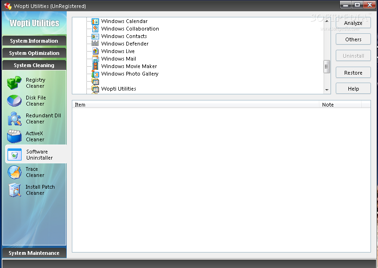Close the Wopti Utilities window
Image resolution: width=378 pixels, height=268 pixels.
point(369,5)
